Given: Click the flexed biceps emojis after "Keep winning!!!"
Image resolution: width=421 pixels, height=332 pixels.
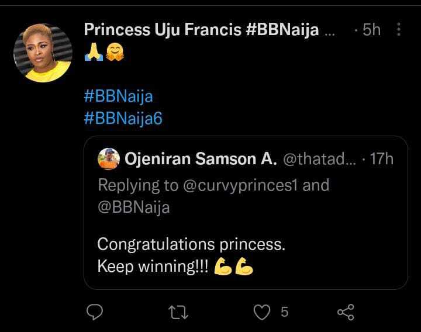Looking at the screenshot, I should pyautogui.click(x=234, y=267).
